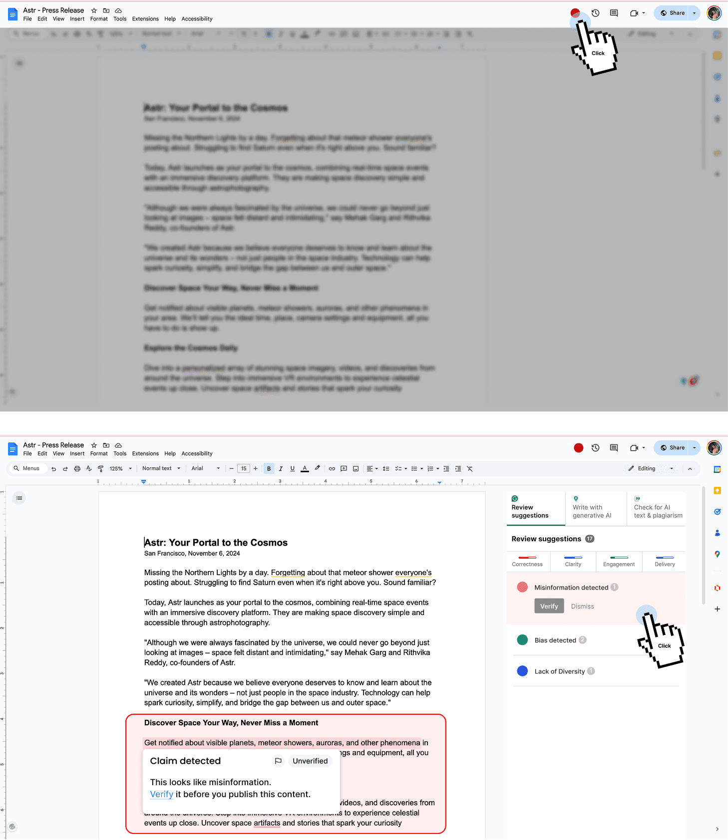The width and height of the screenshot is (728, 840).
Task: Click the flag icon in Claim detected card
Action: pyautogui.click(x=278, y=761)
